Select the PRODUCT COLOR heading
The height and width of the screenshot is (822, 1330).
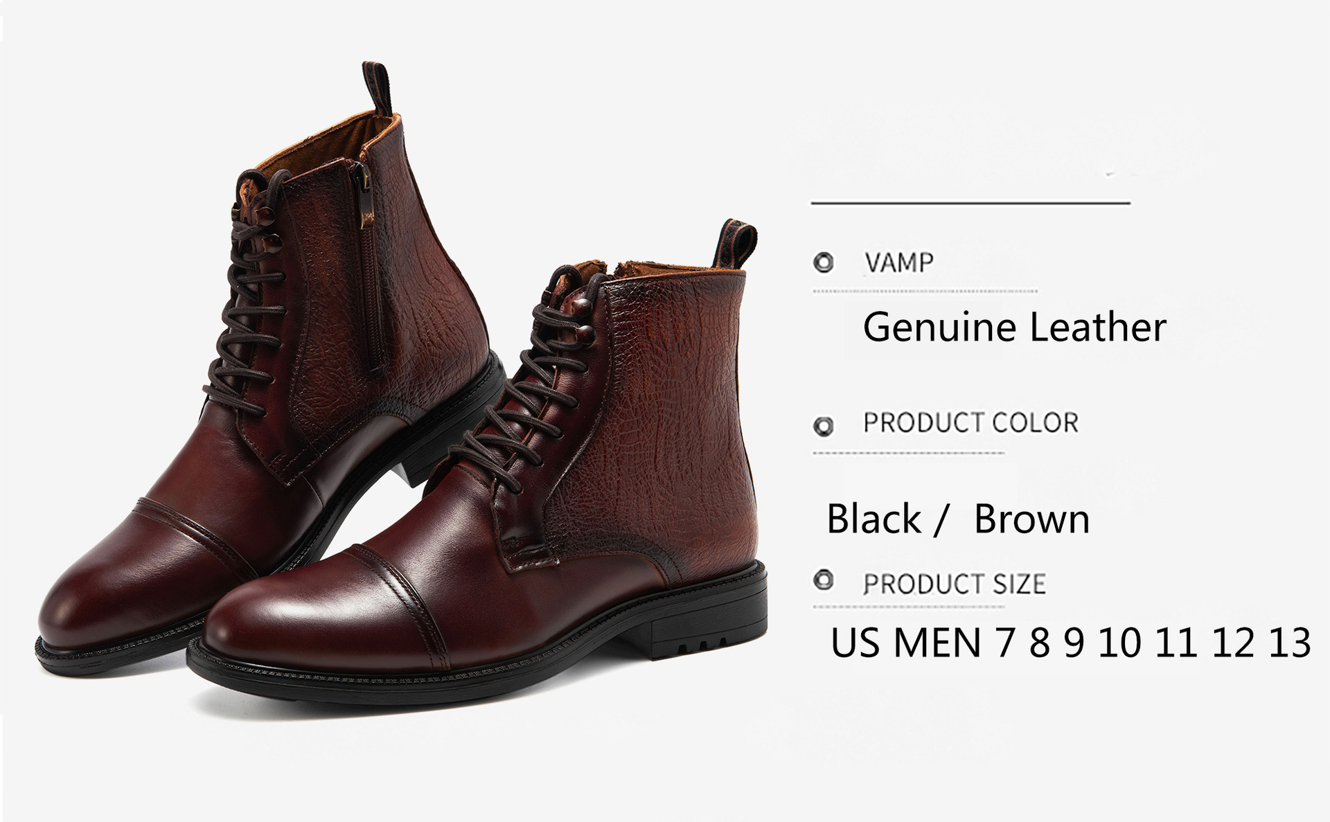pos(970,422)
